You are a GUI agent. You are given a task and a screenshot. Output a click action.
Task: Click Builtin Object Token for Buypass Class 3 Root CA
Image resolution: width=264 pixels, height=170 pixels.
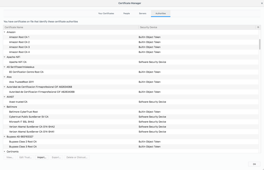click(150, 146)
